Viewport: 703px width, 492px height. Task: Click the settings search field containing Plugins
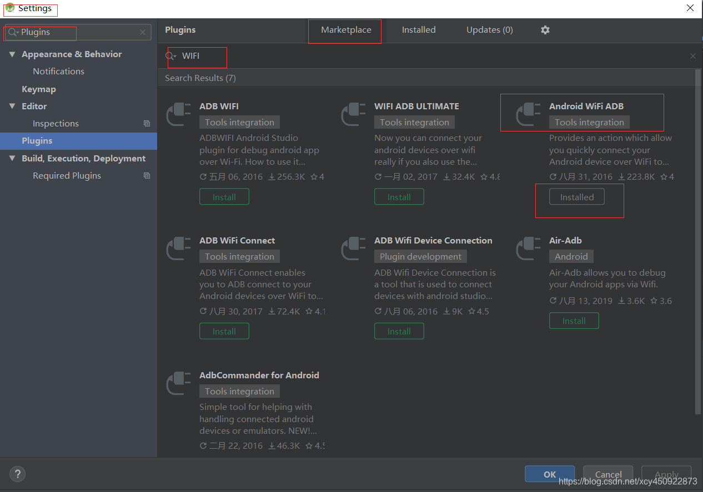pyautogui.click(x=77, y=33)
